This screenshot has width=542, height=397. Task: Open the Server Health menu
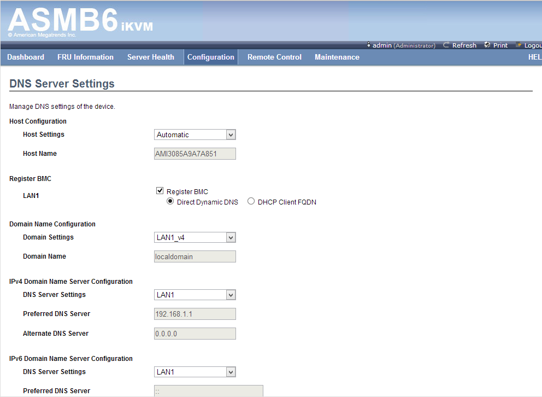(x=151, y=57)
